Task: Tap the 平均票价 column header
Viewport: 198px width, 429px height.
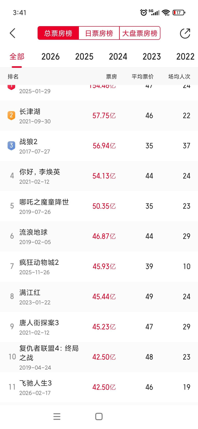Action: tap(142, 77)
